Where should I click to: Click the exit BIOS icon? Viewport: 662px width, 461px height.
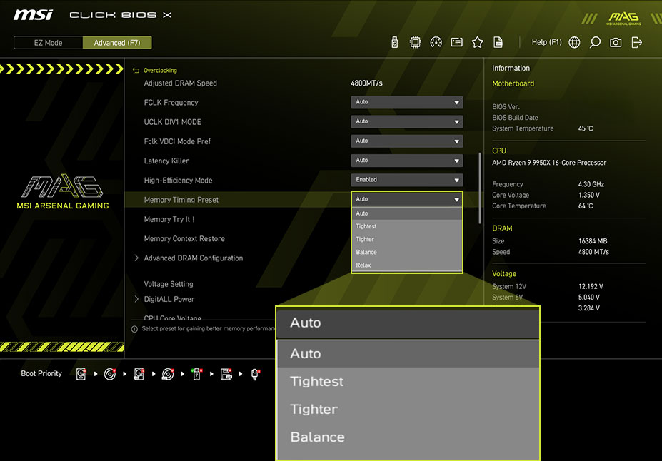(x=636, y=42)
